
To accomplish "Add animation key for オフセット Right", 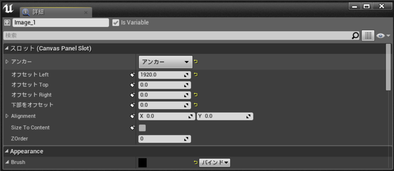I will click(x=132, y=95).
